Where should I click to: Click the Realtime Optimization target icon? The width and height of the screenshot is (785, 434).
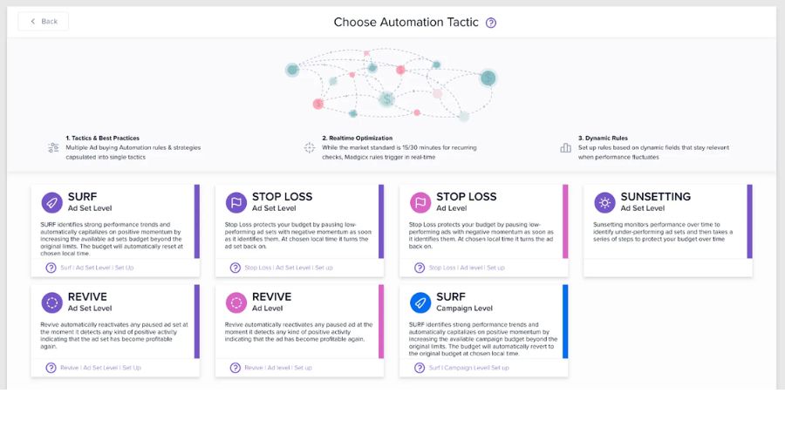point(310,147)
